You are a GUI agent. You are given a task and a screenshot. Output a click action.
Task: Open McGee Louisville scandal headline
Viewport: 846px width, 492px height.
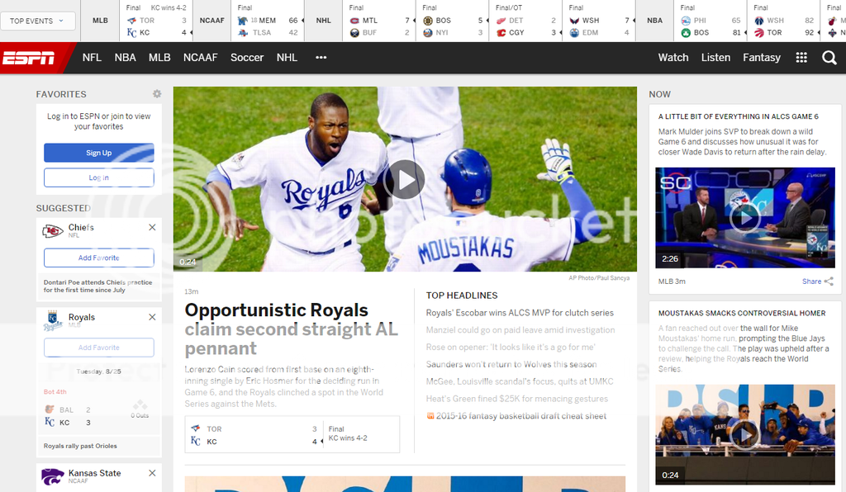520,381
